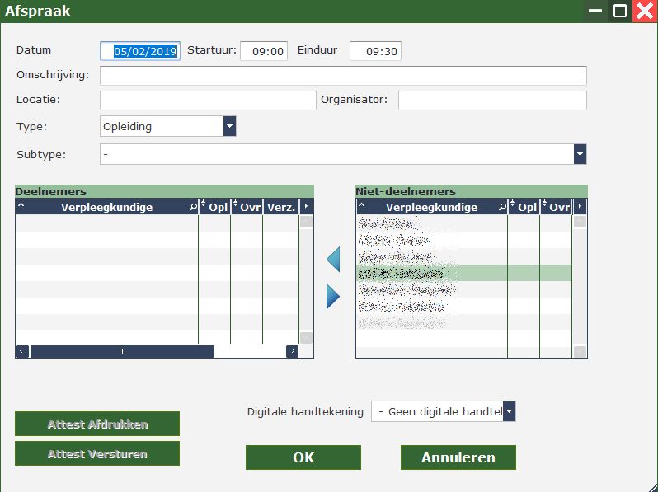Click Attest Afdrukken button
Viewport: 658px width, 492px height.
97,424
